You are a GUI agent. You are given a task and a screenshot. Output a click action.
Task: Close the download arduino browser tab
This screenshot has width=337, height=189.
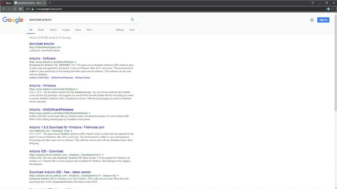click(45, 3)
